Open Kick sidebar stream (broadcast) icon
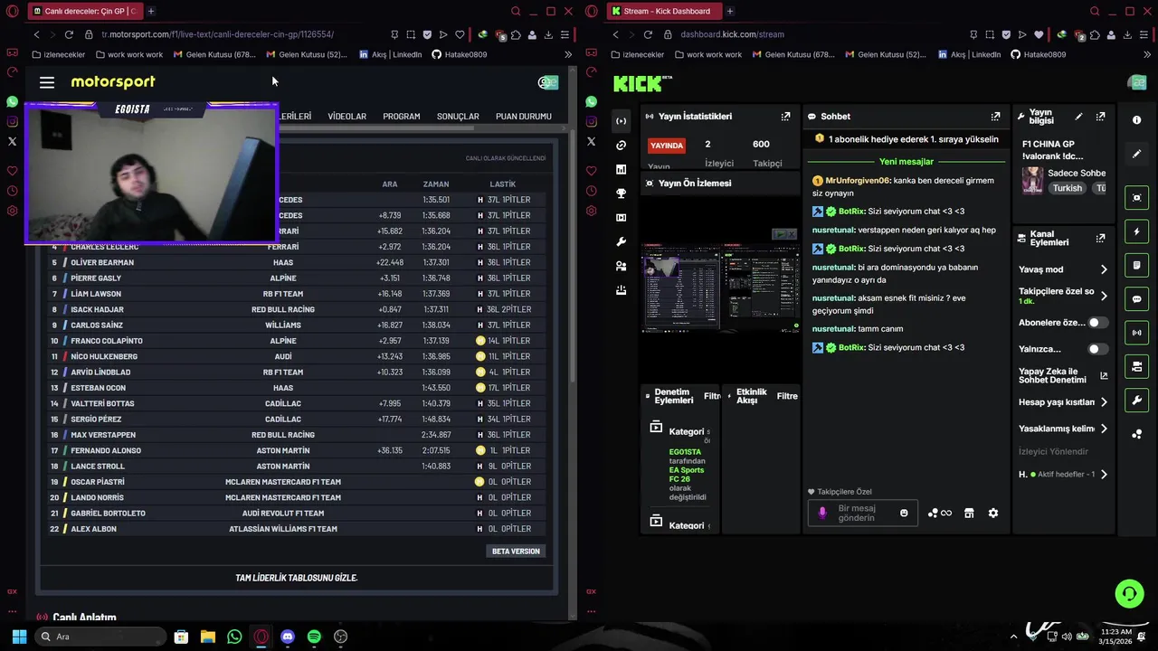The height and width of the screenshot is (651, 1158). (621, 121)
